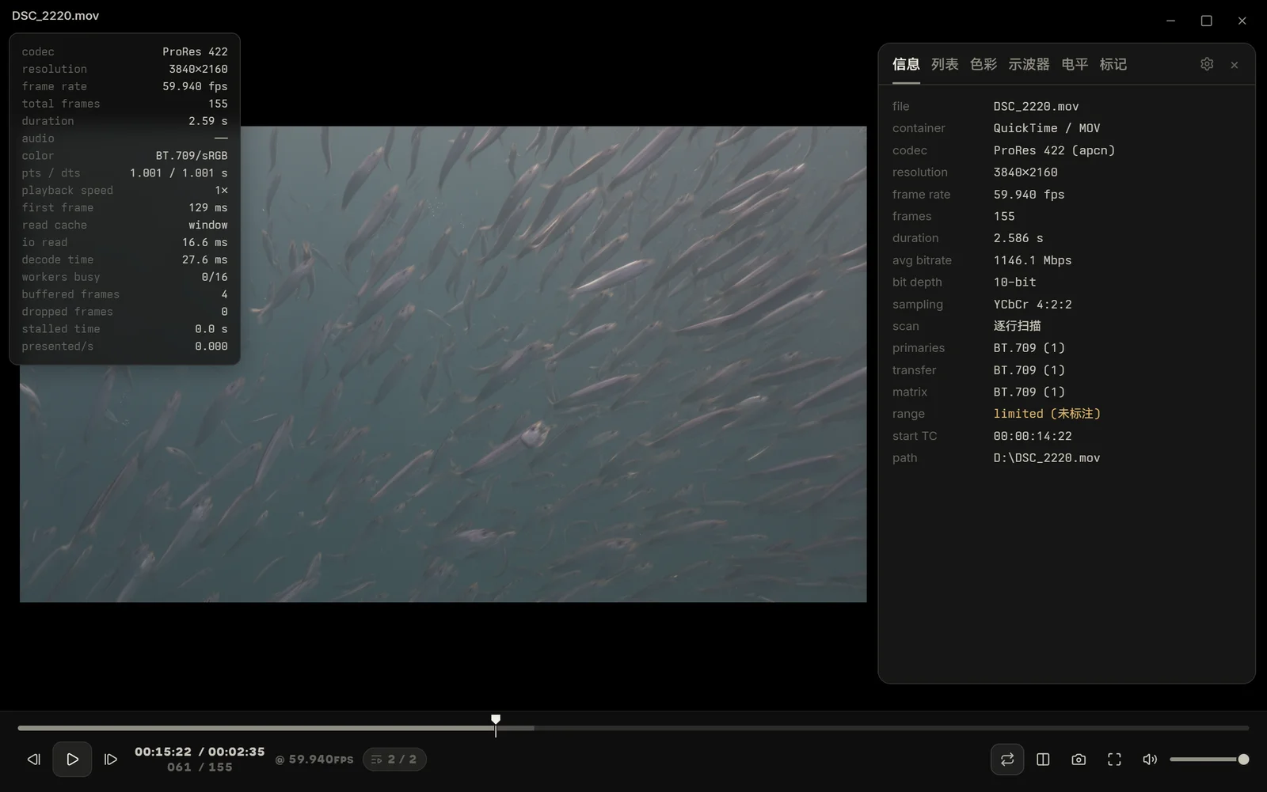The image size is (1267, 792).
Task: Click the workers busy 0/16 stat
Action: [124, 277]
